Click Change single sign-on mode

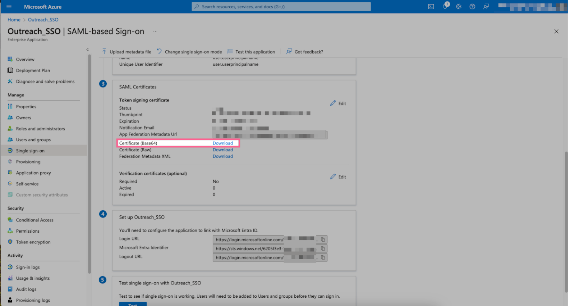pos(189,52)
